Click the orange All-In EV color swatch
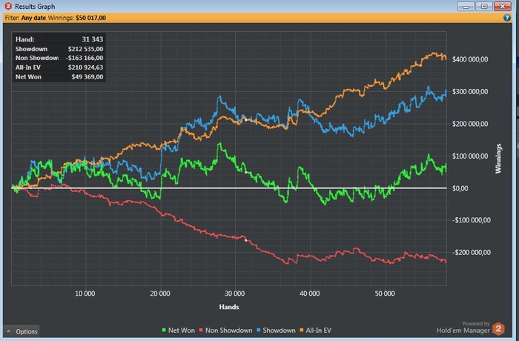The width and height of the screenshot is (519, 341). (x=302, y=330)
